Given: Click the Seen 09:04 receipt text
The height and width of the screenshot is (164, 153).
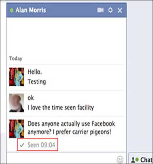Looking at the screenshot, I should pyautogui.click(x=41, y=145).
